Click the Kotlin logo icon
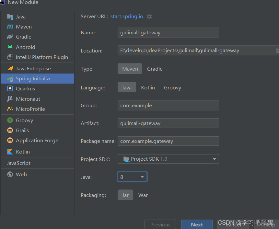Viewport: 279px width, 229px height. (x=10, y=152)
